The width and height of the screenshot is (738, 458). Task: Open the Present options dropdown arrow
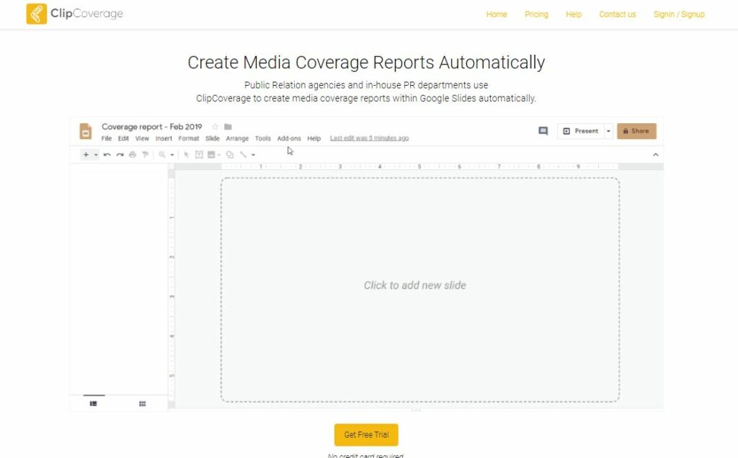click(608, 131)
